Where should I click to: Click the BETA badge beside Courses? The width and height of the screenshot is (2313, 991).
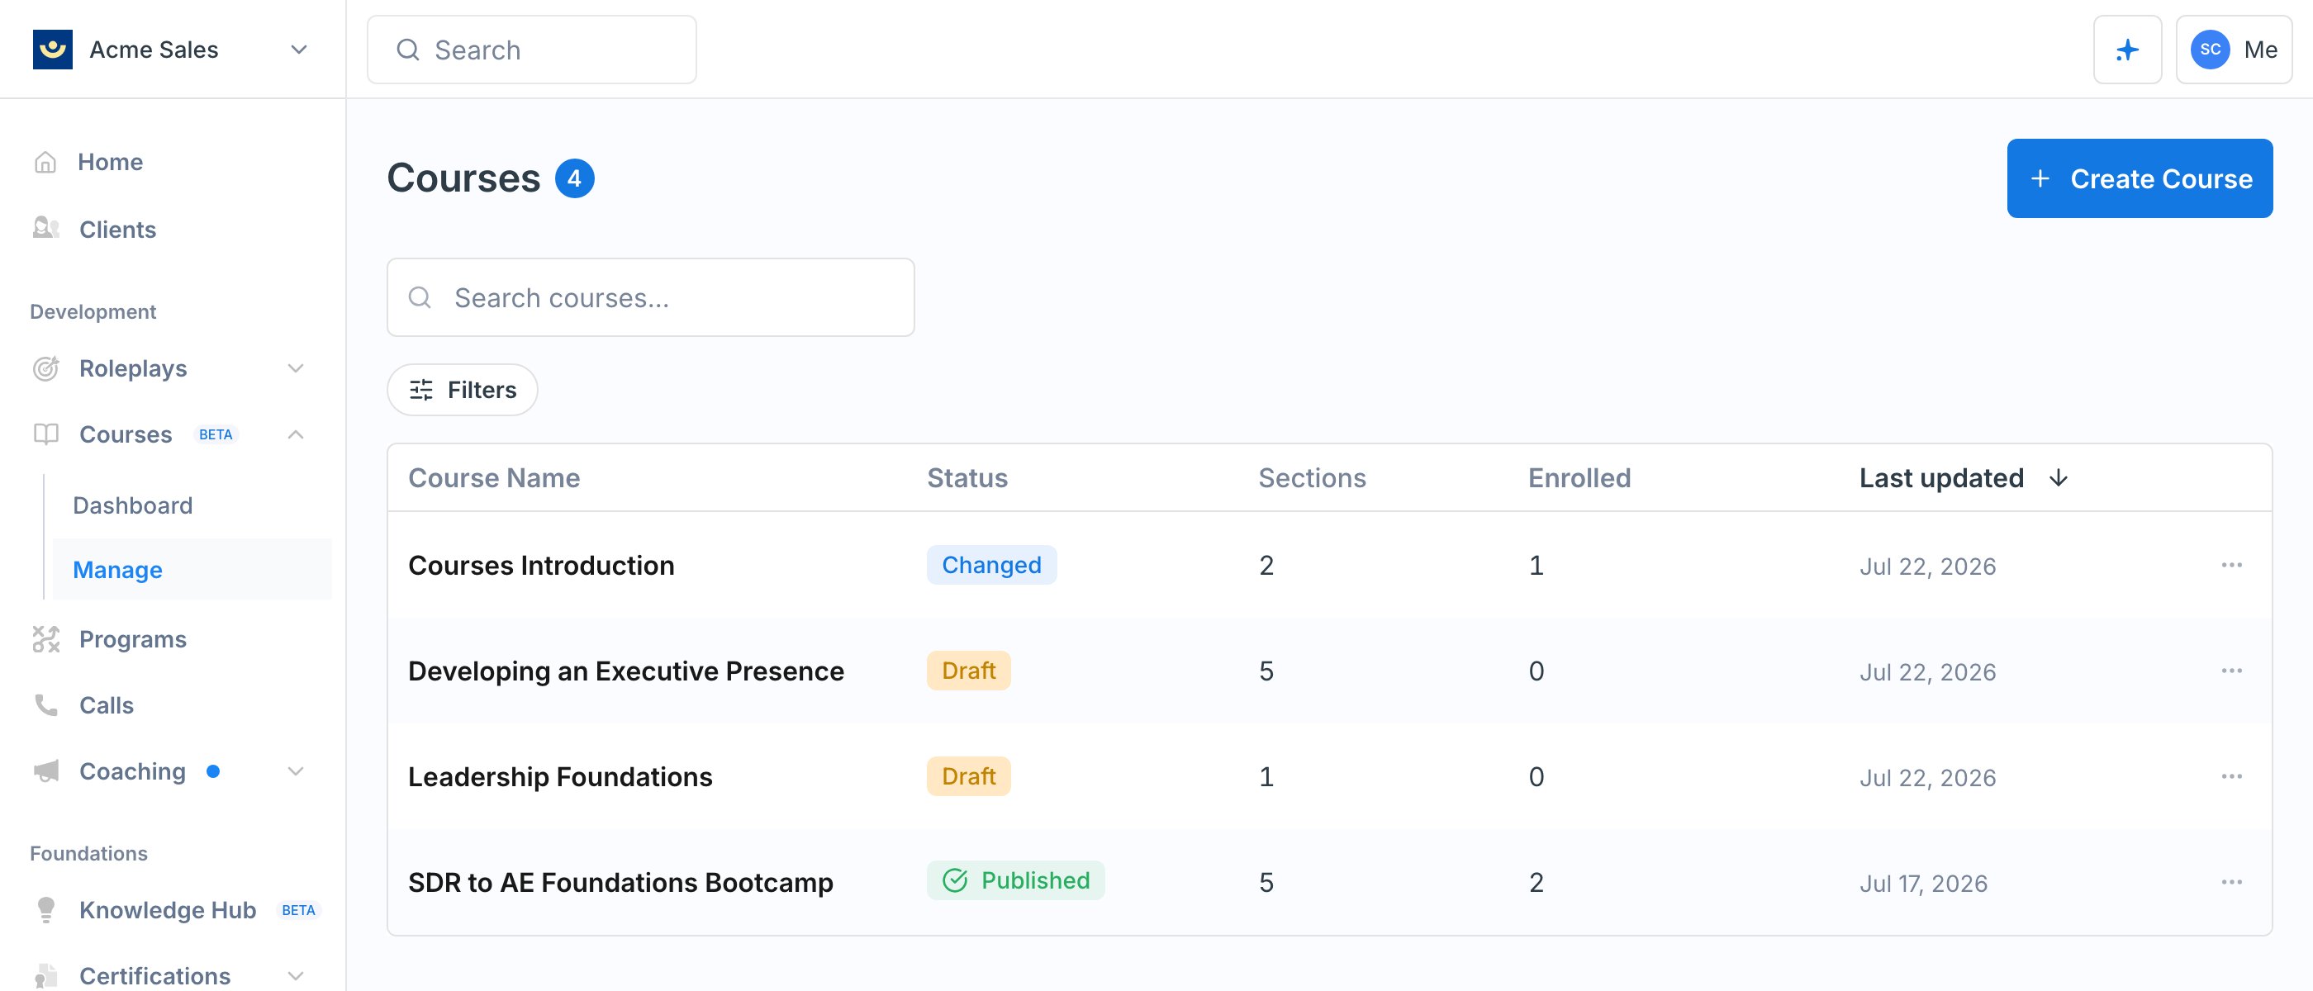(216, 434)
